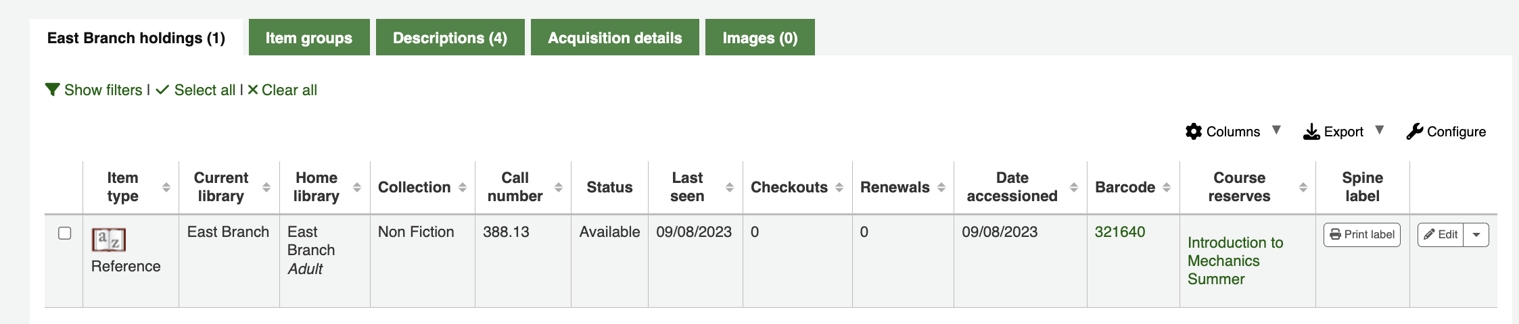Click the Columns gear icon
The width and height of the screenshot is (1519, 324).
pos(1194,132)
